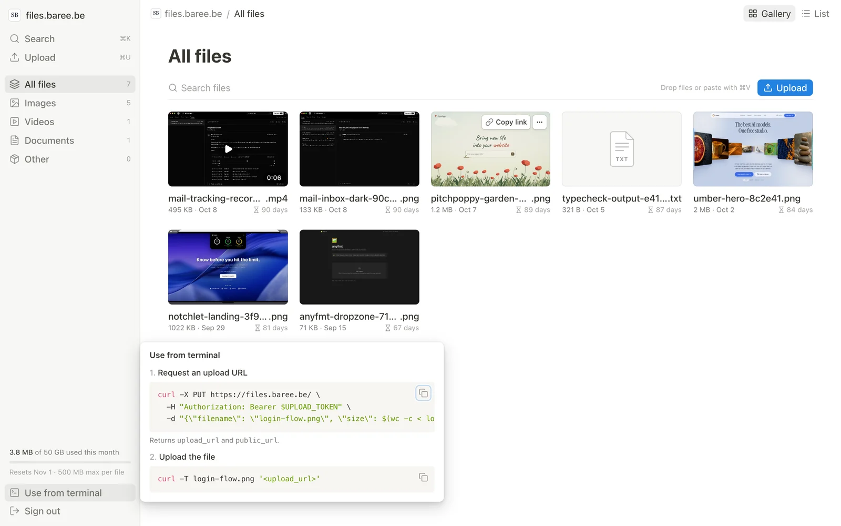Open Search in the sidebar
This screenshot has height=526, width=841.
pyautogui.click(x=70, y=38)
